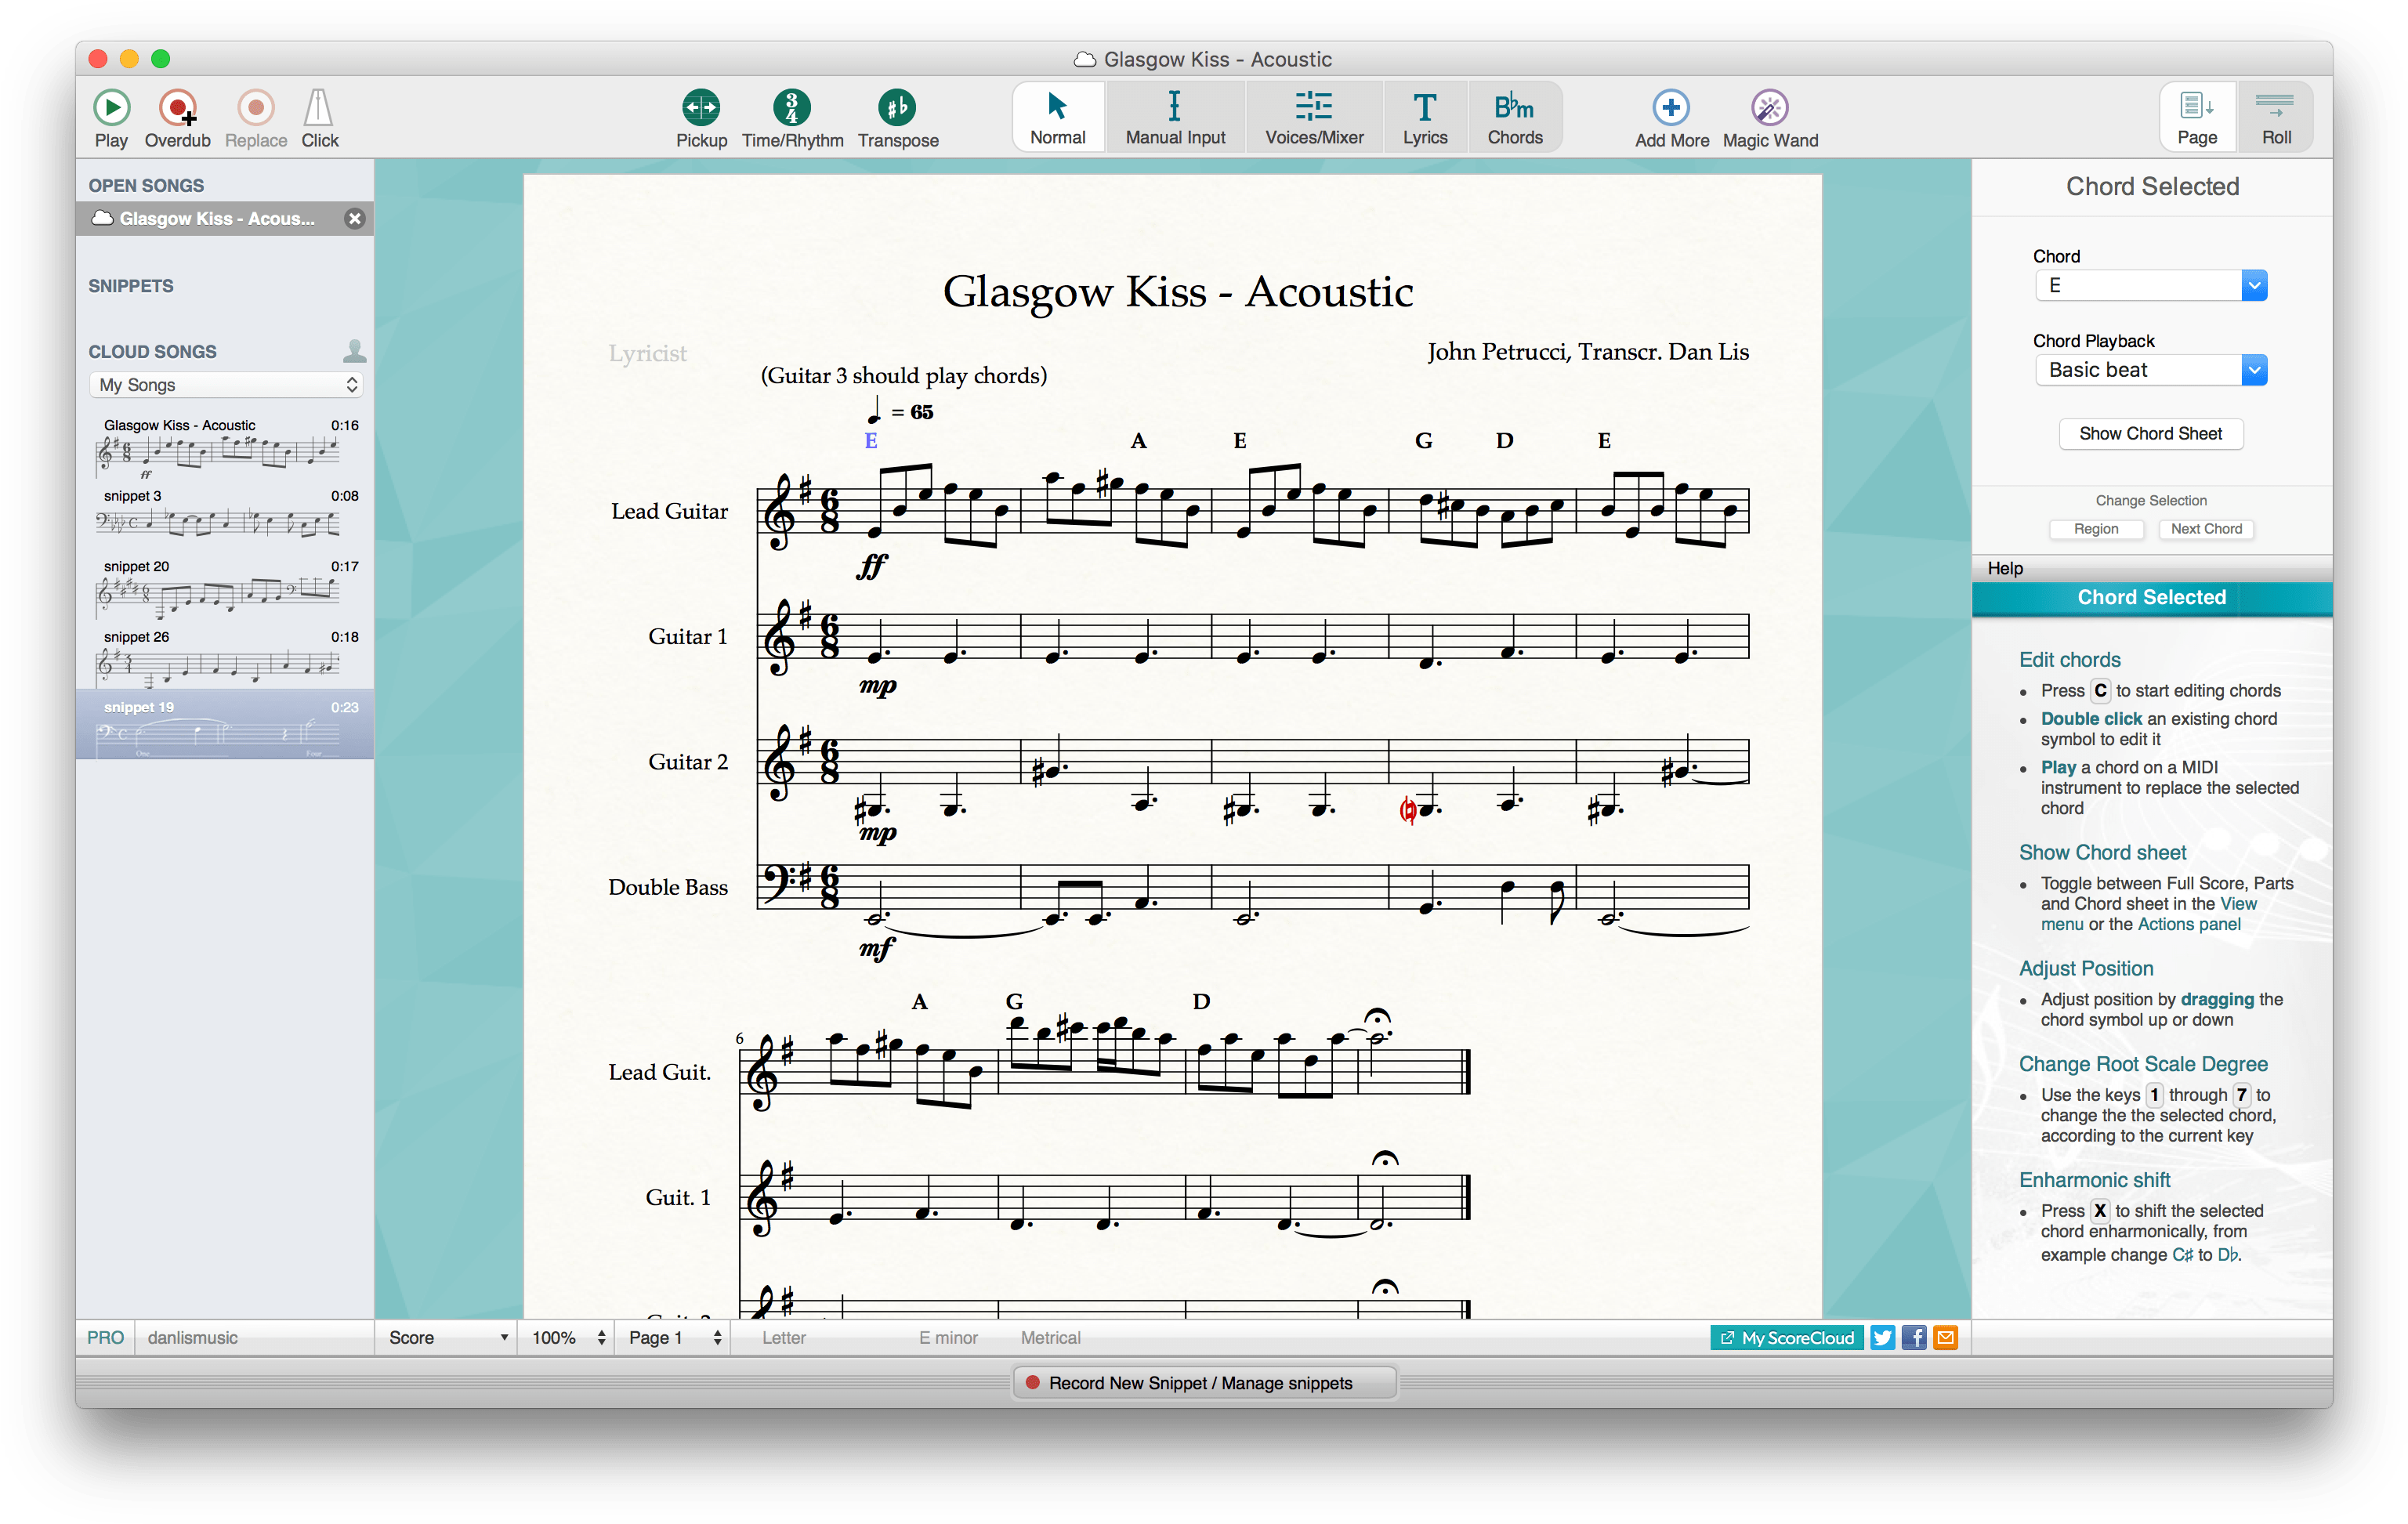
Task: Click the Letter paper size label
Action: (x=783, y=1338)
